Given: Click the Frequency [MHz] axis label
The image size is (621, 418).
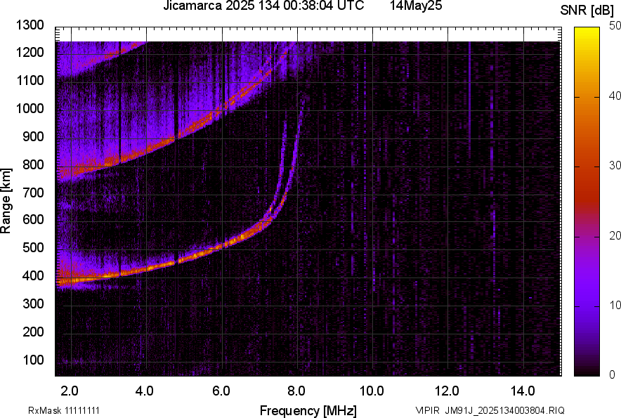Looking at the screenshot, I should (x=308, y=410).
